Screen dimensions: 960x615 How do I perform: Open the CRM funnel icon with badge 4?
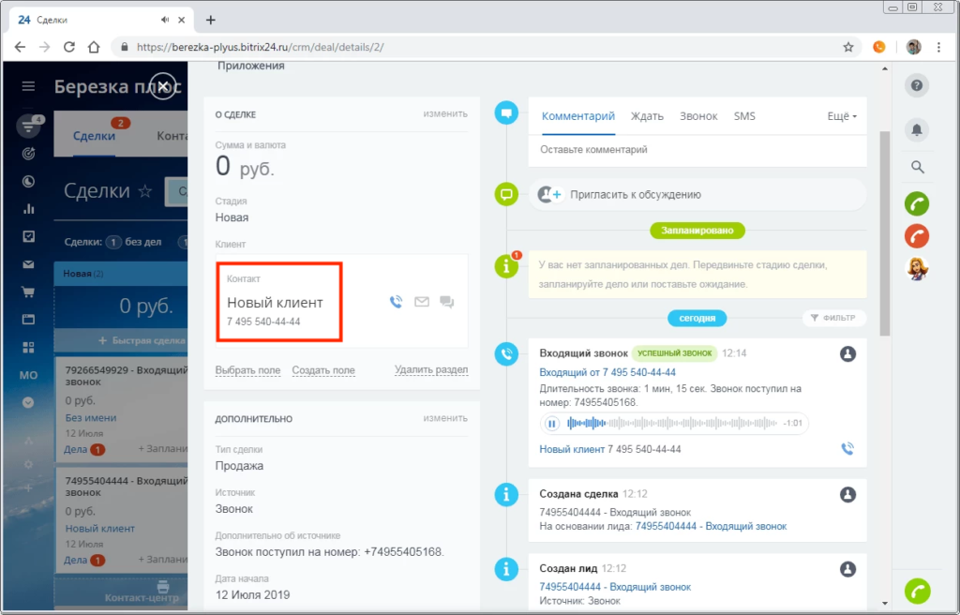click(29, 126)
